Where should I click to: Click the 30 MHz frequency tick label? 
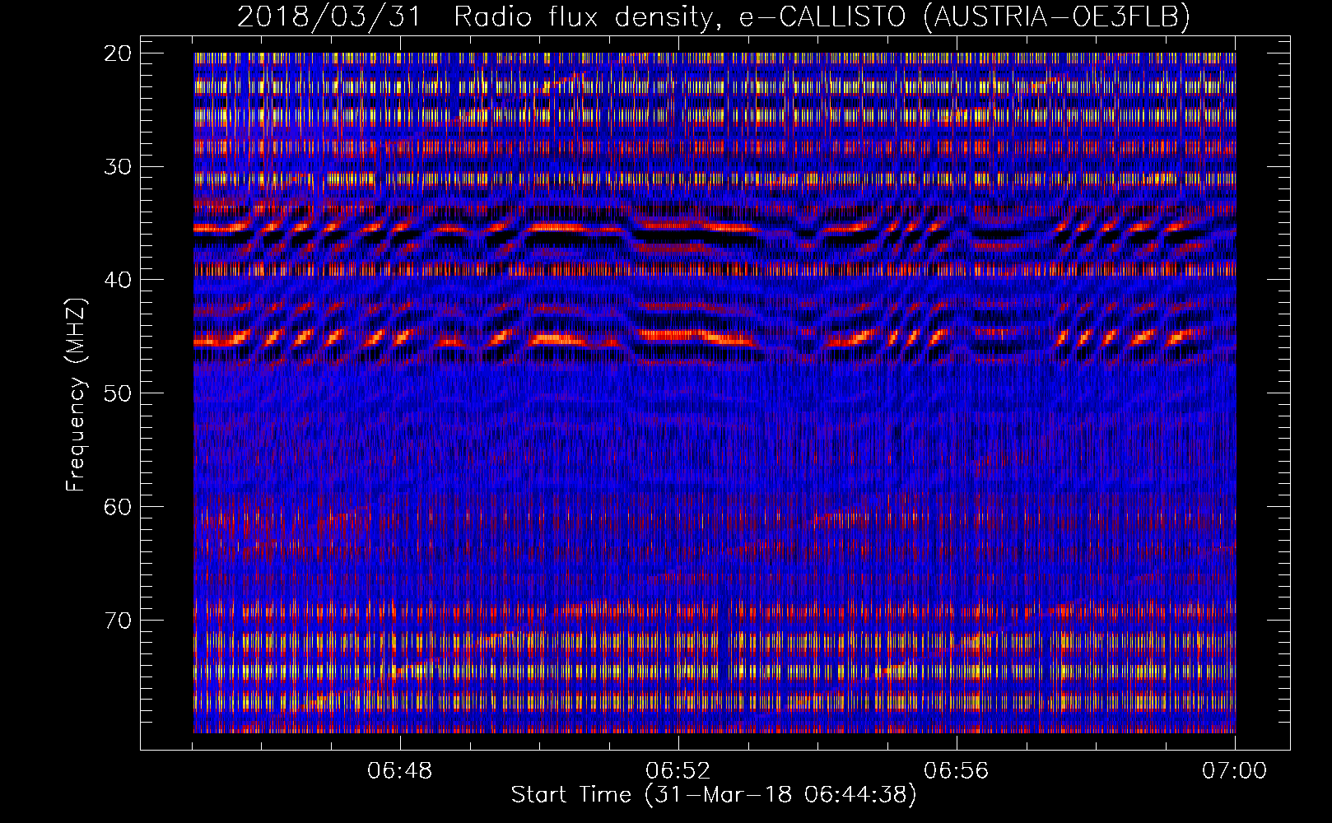pyautogui.click(x=119, y=167)
